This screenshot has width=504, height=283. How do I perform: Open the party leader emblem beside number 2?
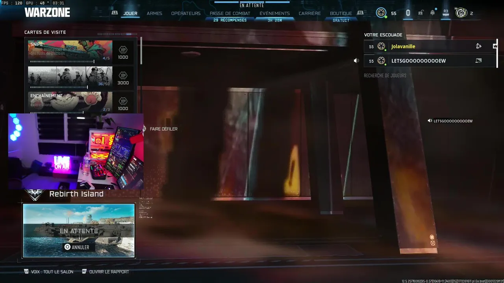pos(461,13)
